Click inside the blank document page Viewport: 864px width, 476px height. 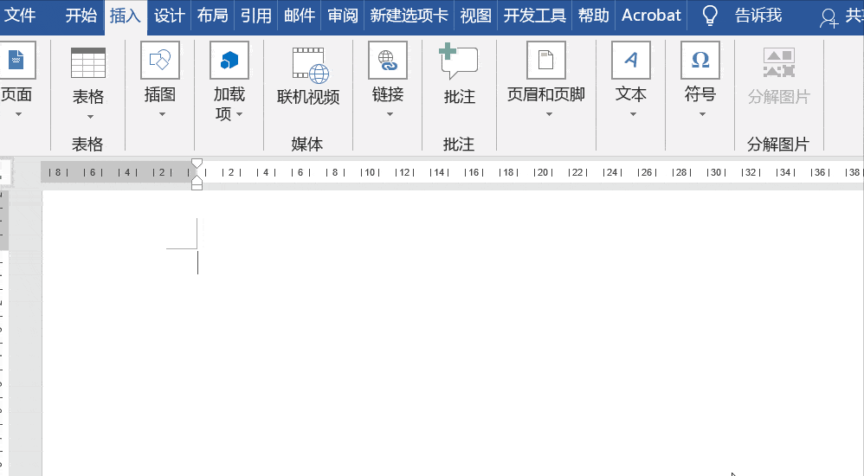click(x=453, y=333)
